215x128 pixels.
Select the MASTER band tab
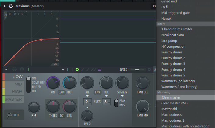click(13, 99)
